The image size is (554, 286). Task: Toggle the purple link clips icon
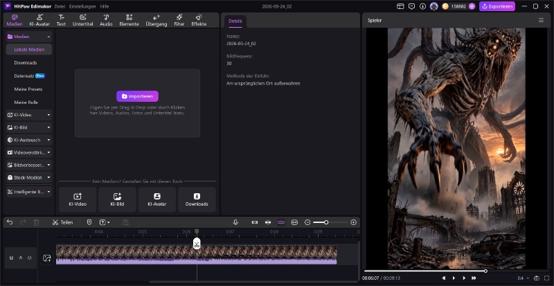coord(281,222)
